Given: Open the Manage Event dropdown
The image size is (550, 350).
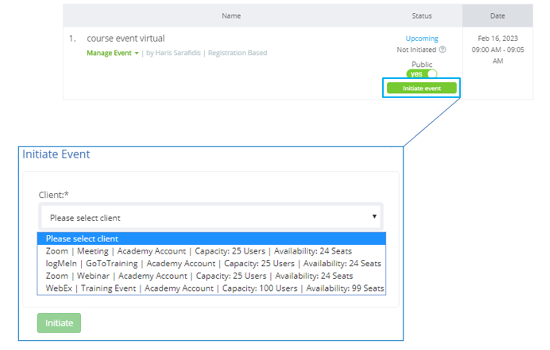Looking at the screenshot, I should coord(112,53).
